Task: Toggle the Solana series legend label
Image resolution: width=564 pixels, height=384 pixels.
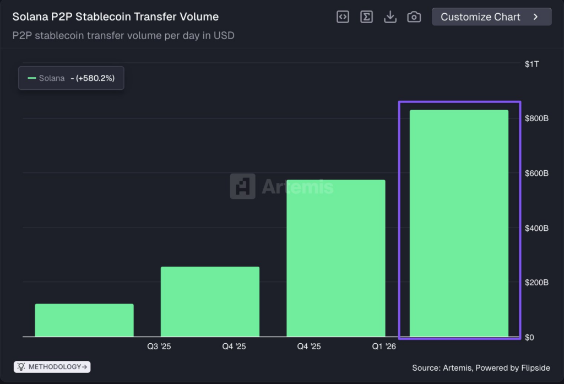Action: (52, 78)
